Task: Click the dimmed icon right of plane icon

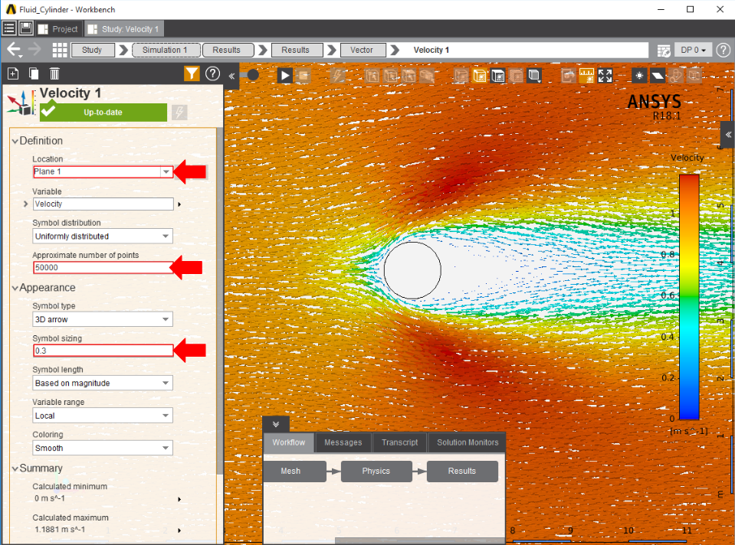Action: (675, 75)
